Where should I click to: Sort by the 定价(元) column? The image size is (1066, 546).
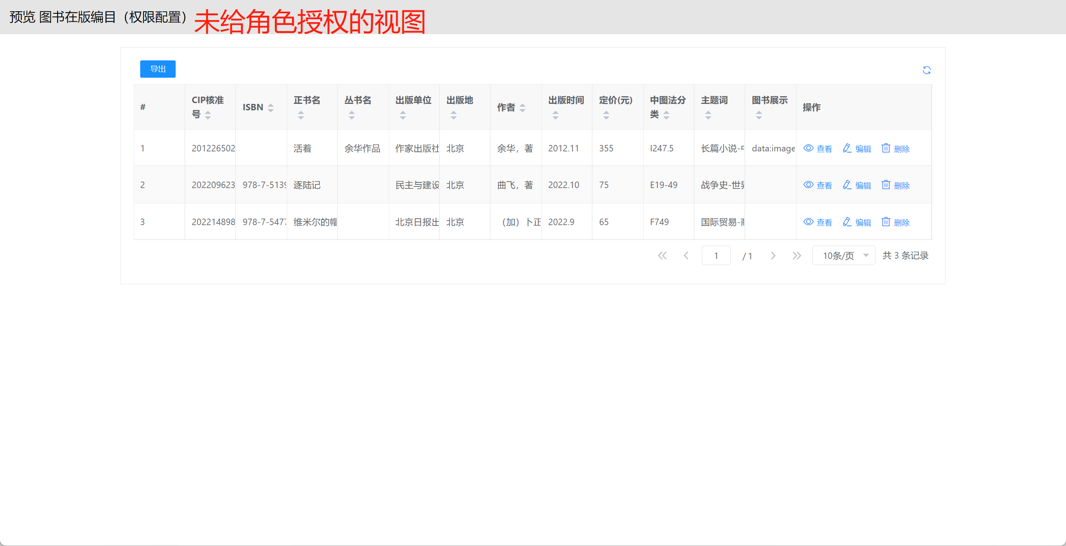coord(606,115)
